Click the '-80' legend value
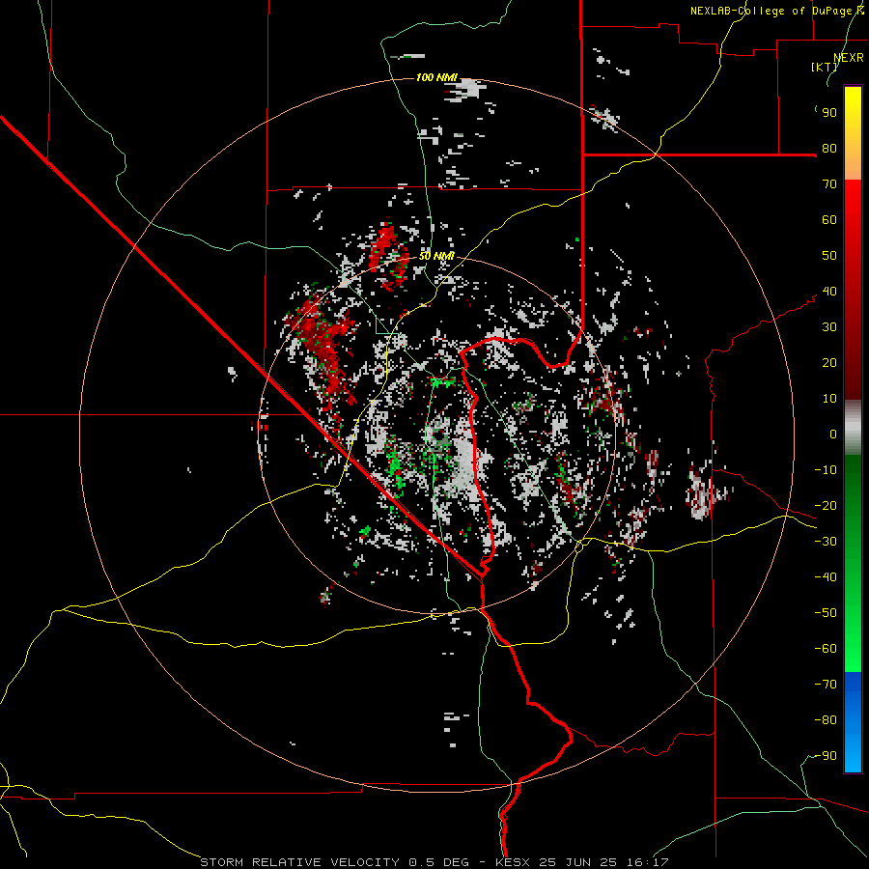The width and height of the screenshot is (869, 869). pyautogui.click(x=826, y=720)
